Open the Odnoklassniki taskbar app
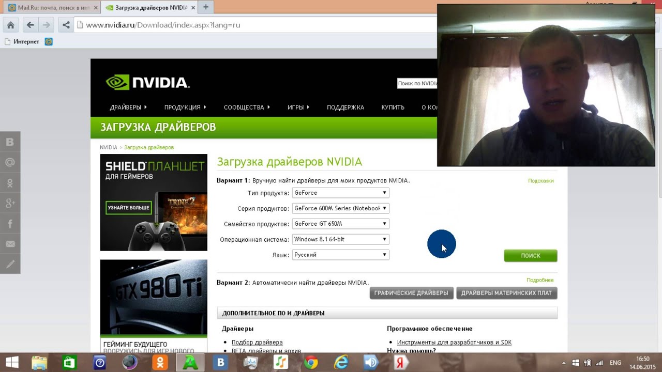Image resolution: width=662 pixels, height=372 pixels. coord(160,363)
